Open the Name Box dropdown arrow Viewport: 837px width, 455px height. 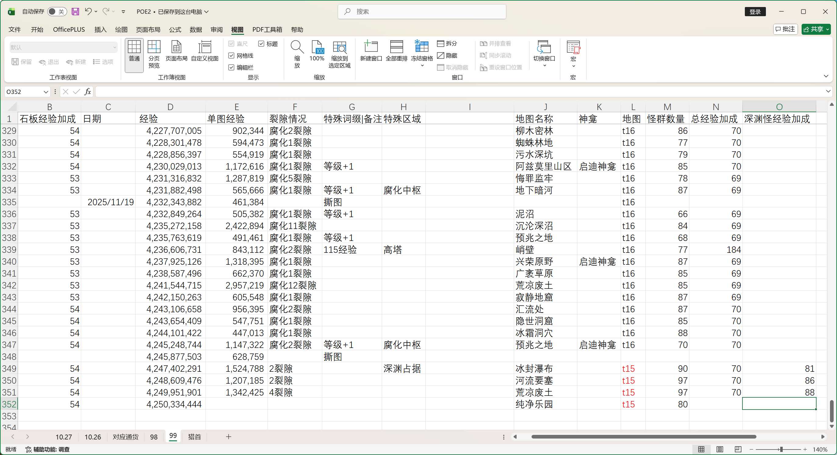pyautogui.click(x=46, y=92)
